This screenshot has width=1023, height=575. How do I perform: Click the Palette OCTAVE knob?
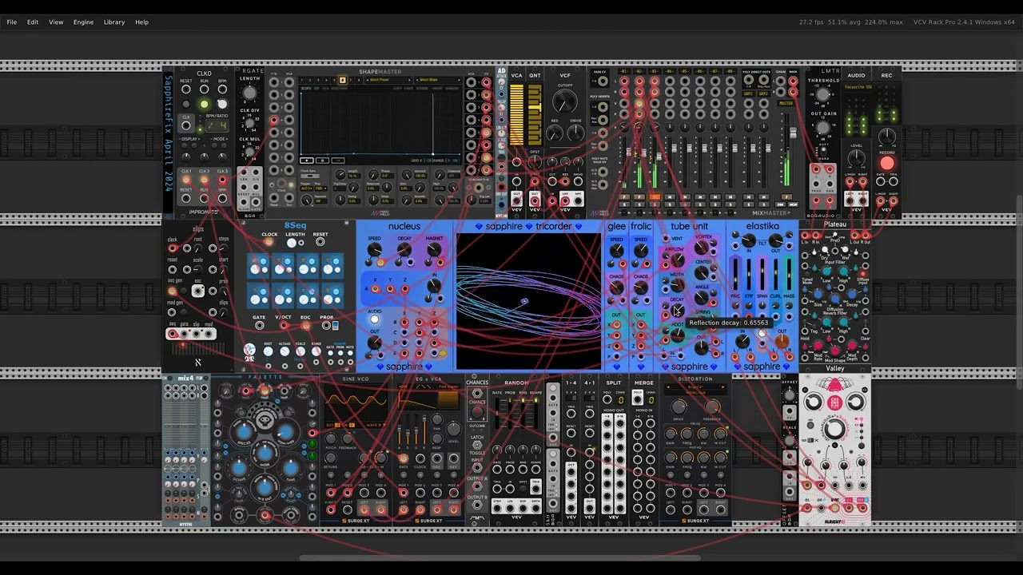click(239, 468)
